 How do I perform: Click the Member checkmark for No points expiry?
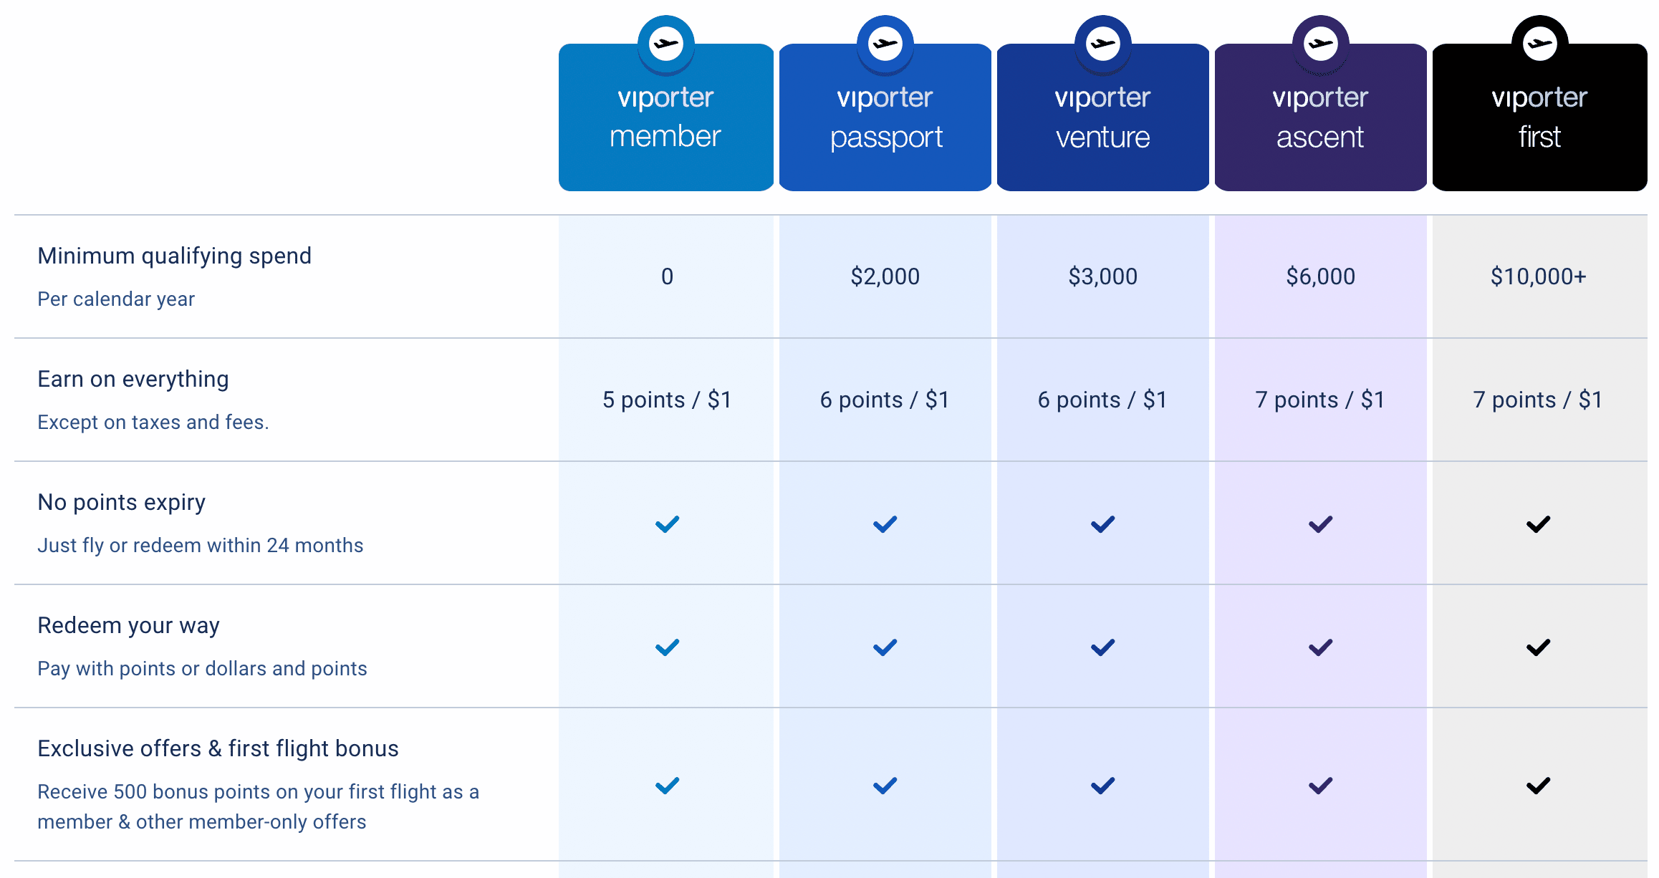point(667,524)
